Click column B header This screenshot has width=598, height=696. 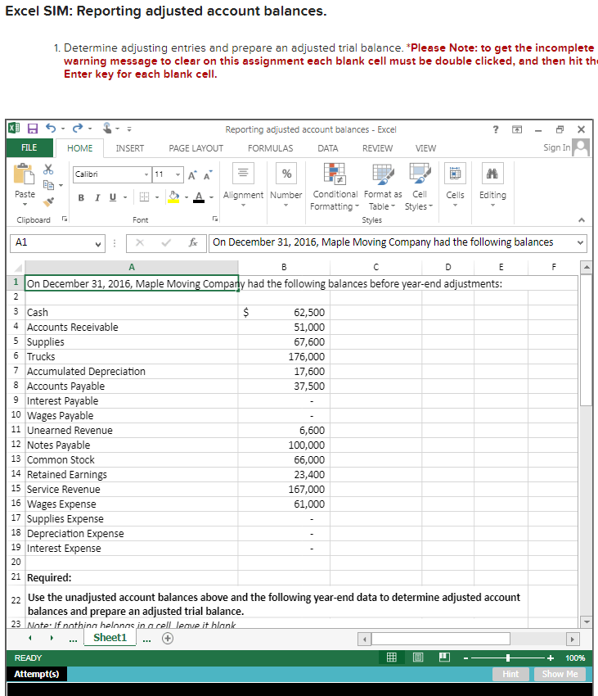coord(284,267)
